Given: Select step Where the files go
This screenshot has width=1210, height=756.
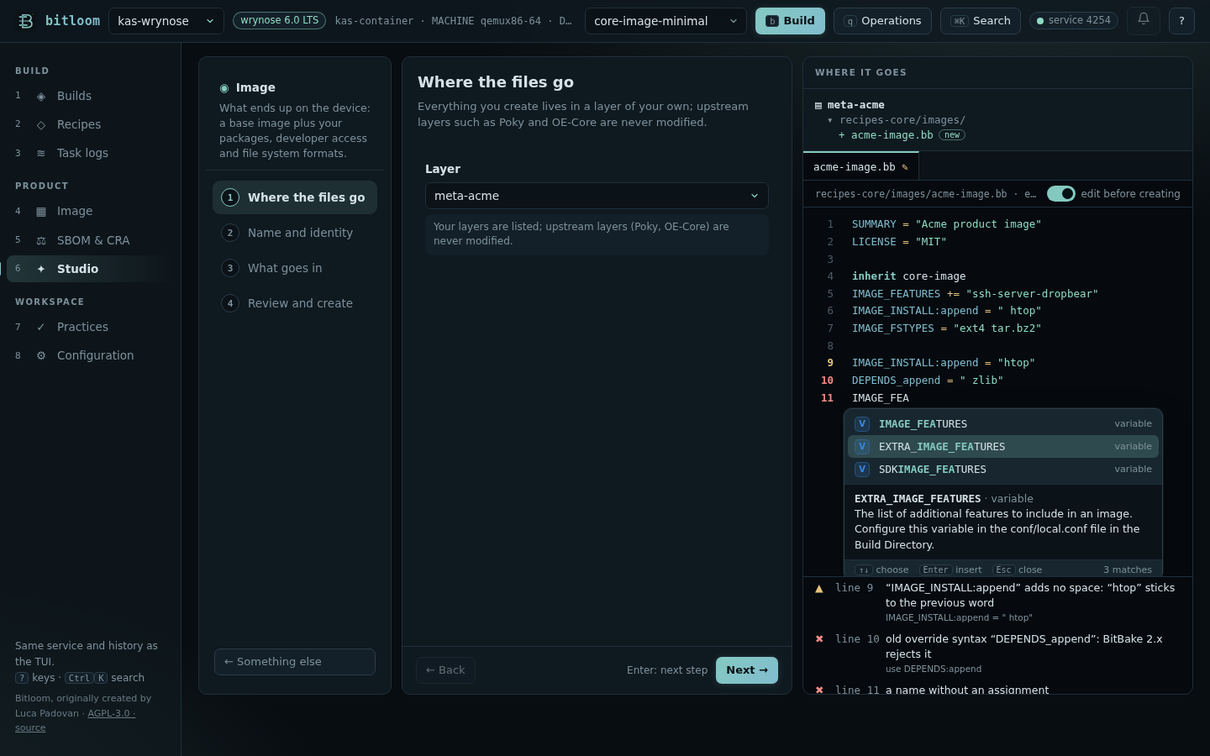Looking at the screenshot, I should click(295, 197).
